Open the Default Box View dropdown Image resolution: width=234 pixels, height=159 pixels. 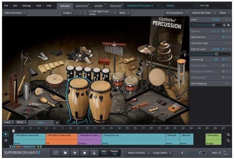204,13
